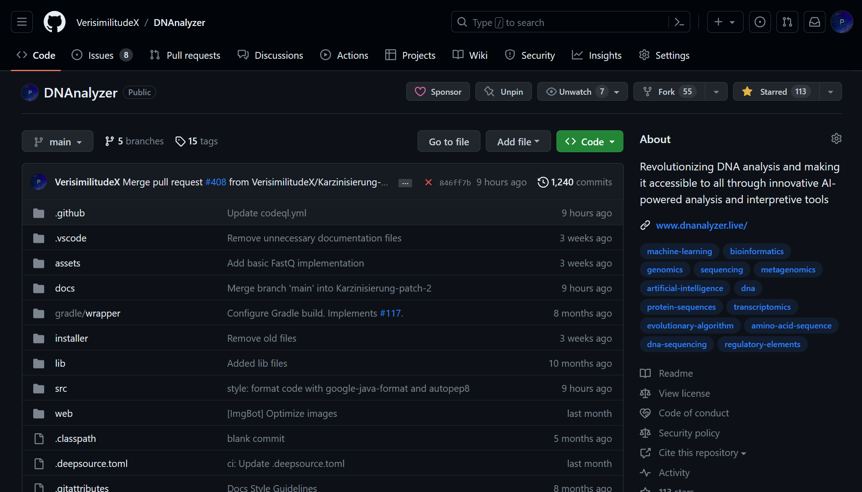Select the metagenomics topic tag
The height and width of the screenshot is (492, 862).
[788, 270]
